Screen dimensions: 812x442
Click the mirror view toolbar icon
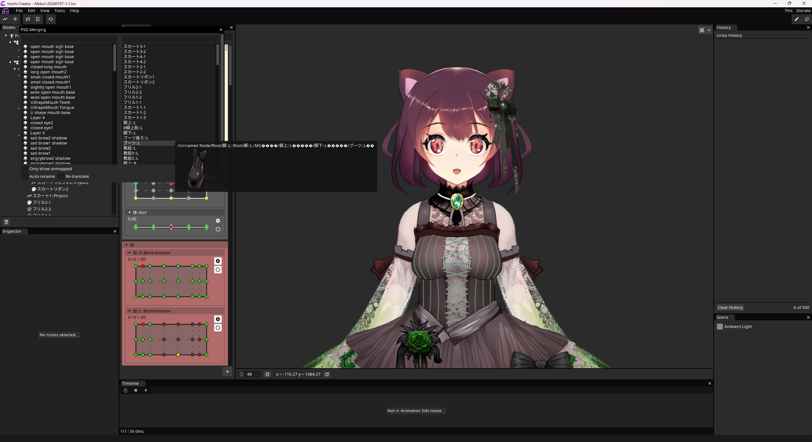pyautogui.click(x=38, y=19)
